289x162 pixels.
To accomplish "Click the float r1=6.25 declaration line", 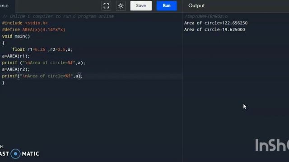I will (42, 49).
